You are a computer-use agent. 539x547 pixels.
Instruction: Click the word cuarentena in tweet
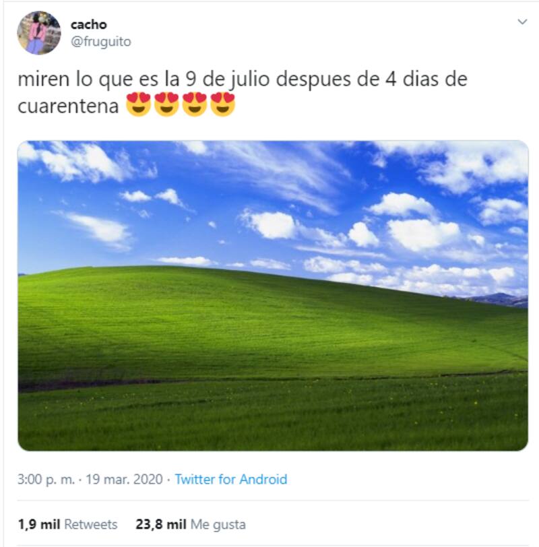(x=68, y=106)
